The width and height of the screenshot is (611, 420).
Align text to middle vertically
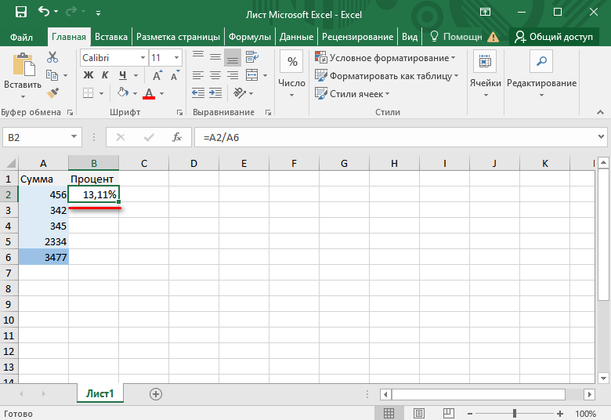(215, 57)
